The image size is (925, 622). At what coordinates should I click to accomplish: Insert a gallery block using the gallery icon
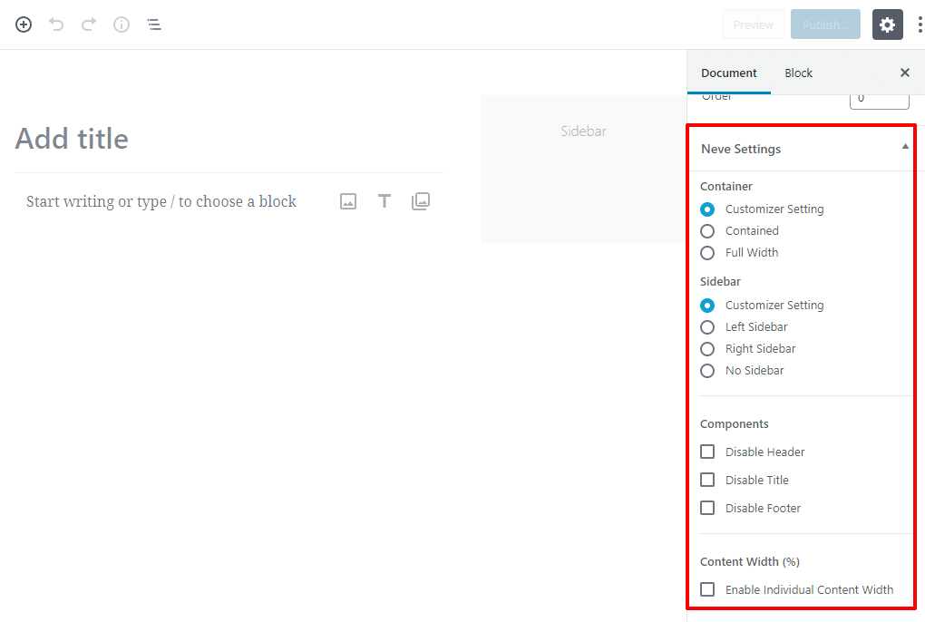click(421, 201)
